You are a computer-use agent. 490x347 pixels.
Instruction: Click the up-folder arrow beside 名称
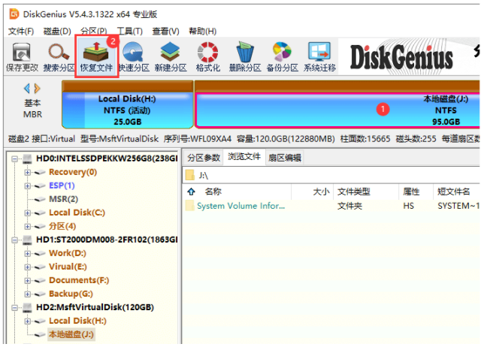tap(191, 192)
